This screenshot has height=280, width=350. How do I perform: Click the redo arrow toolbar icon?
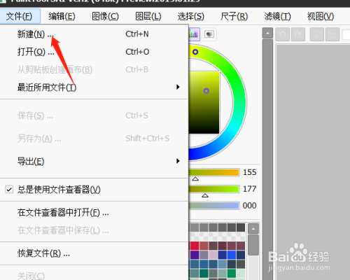click(x=298, y=34)
